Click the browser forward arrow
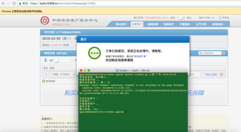The image size is (241, 132). coord(9,3)
